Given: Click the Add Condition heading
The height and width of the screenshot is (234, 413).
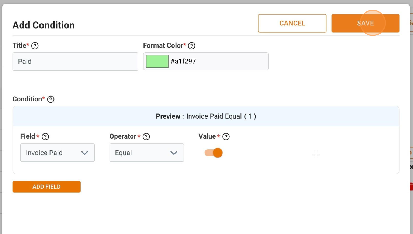Looking at the screenshot, I should pyautogui.click(x=44, y=25).
